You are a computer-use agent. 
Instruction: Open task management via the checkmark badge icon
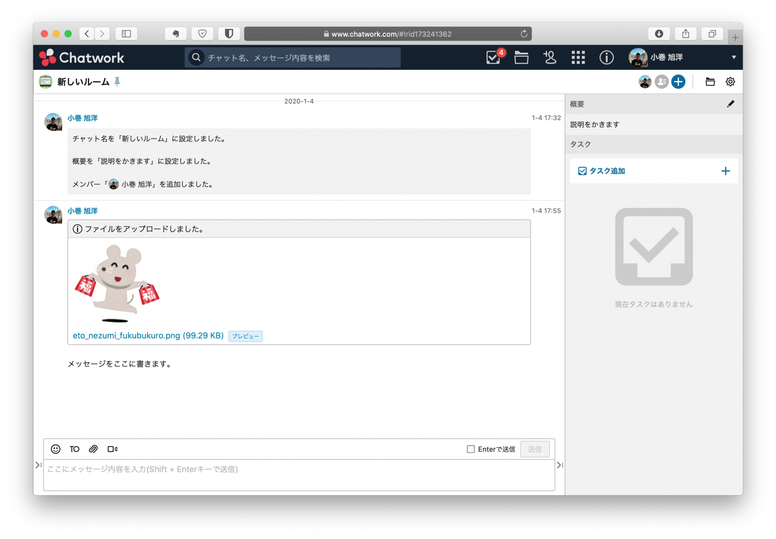pyautogui.click(x=492, y=57)
